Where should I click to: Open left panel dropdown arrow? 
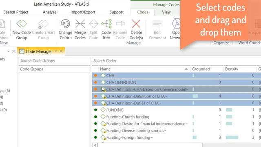click(8, 51)
